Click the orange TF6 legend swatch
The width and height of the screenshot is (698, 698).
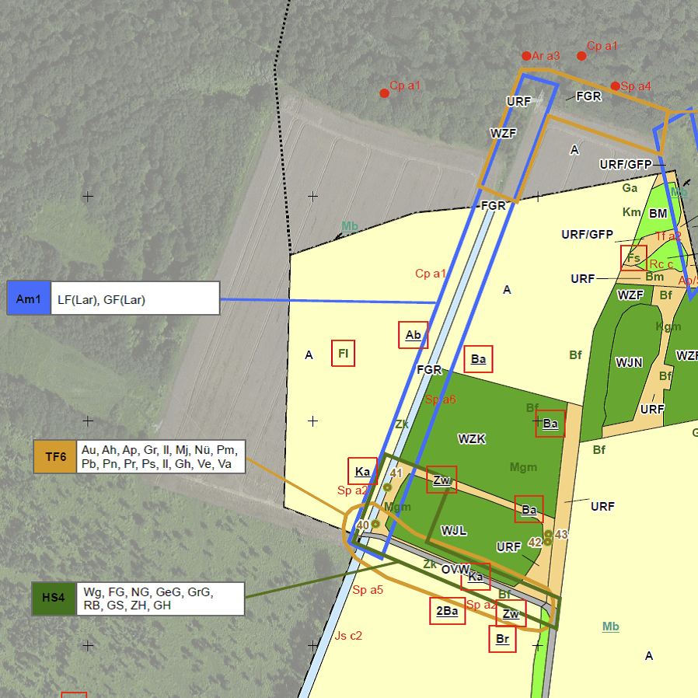point(55,456)
